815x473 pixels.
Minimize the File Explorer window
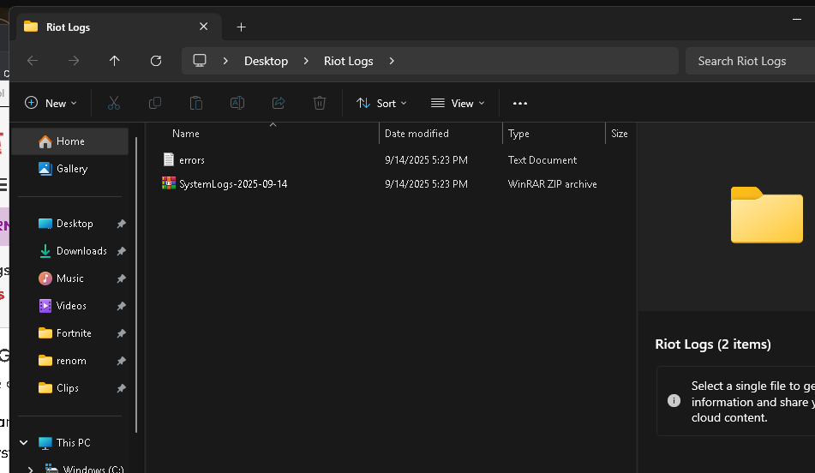coord(797,19)
